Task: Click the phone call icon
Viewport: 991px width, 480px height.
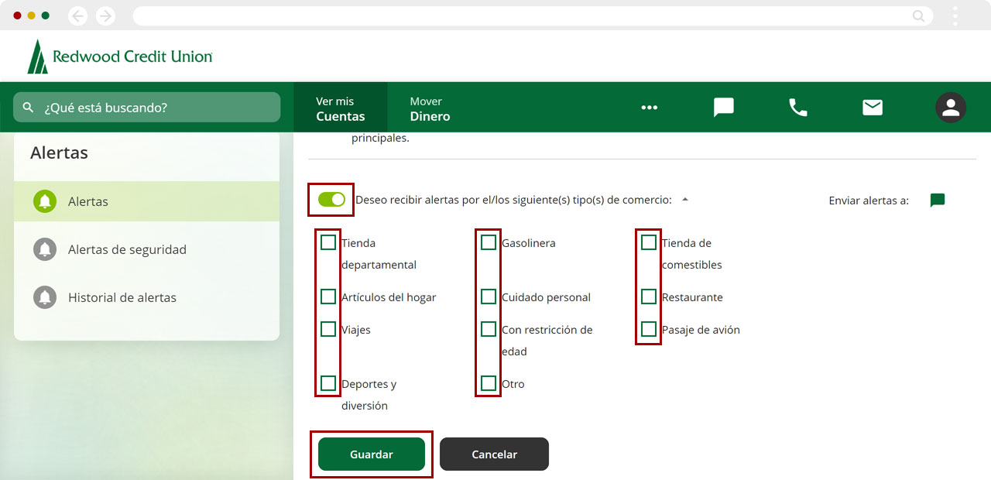Action: pos(797,108)
